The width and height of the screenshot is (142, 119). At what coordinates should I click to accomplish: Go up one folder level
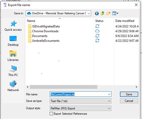click(102, 13)
